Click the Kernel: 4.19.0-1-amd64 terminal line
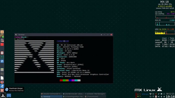This screenshot has height=98, width=175. coord(68,49)
